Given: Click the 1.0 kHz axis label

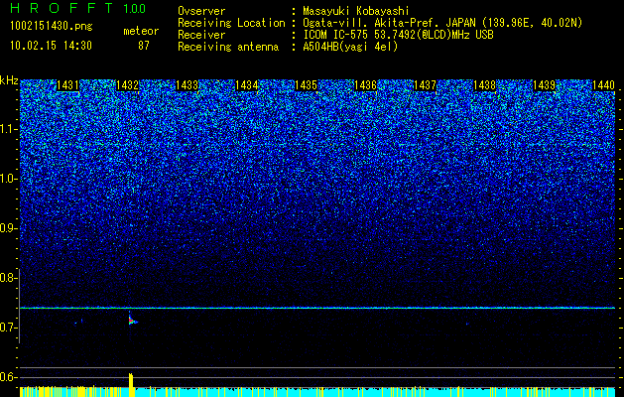Looking at the screenshot, I should [8, 179].
